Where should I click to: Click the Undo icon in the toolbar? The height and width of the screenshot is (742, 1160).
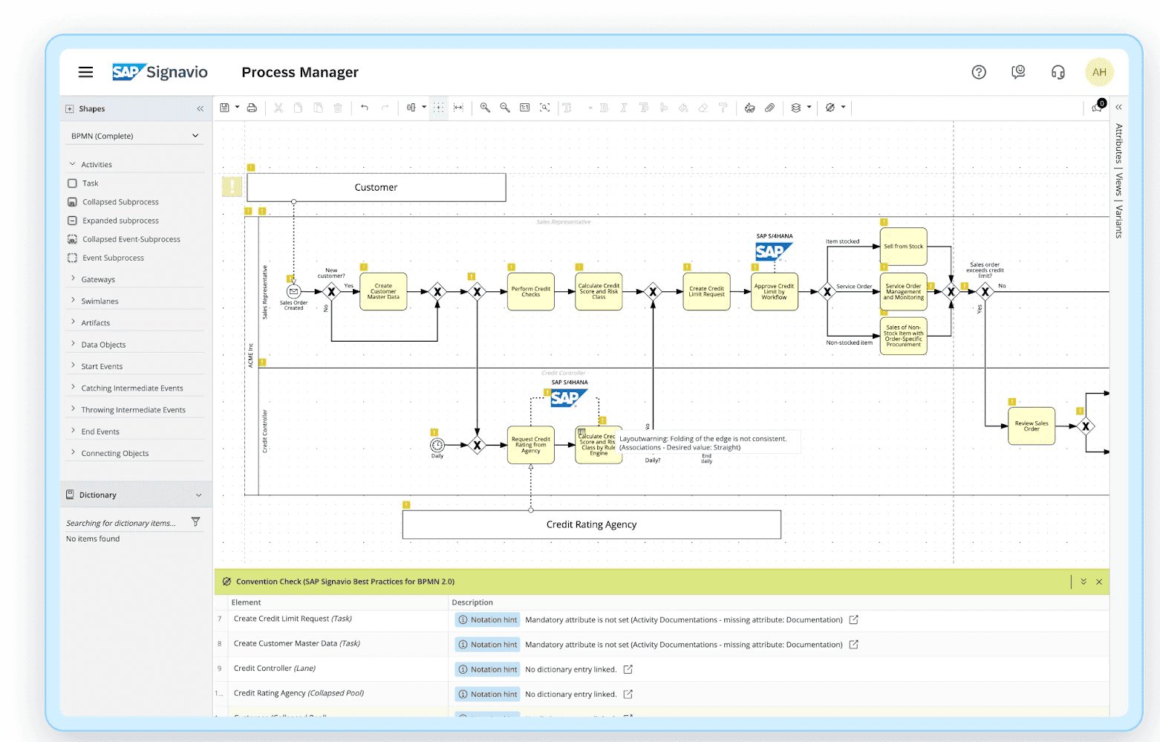tap(364, 108)
